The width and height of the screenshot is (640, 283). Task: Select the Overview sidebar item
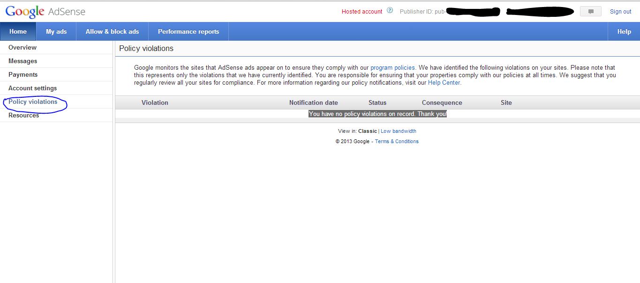coord(22,47)
